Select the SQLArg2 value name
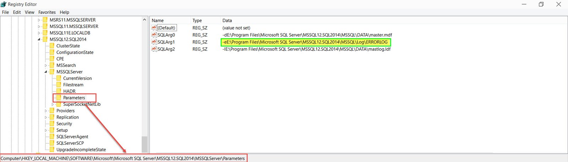 (x=166, y=49)
